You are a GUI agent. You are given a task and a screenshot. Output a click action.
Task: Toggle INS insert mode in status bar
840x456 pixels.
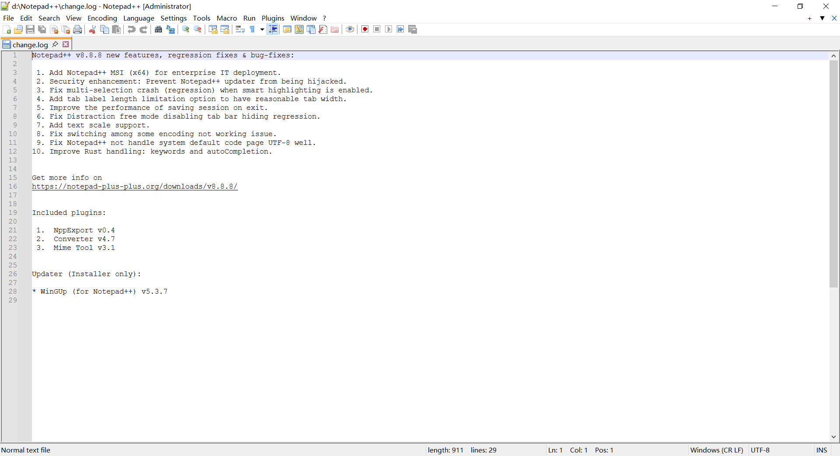(822, 450)
